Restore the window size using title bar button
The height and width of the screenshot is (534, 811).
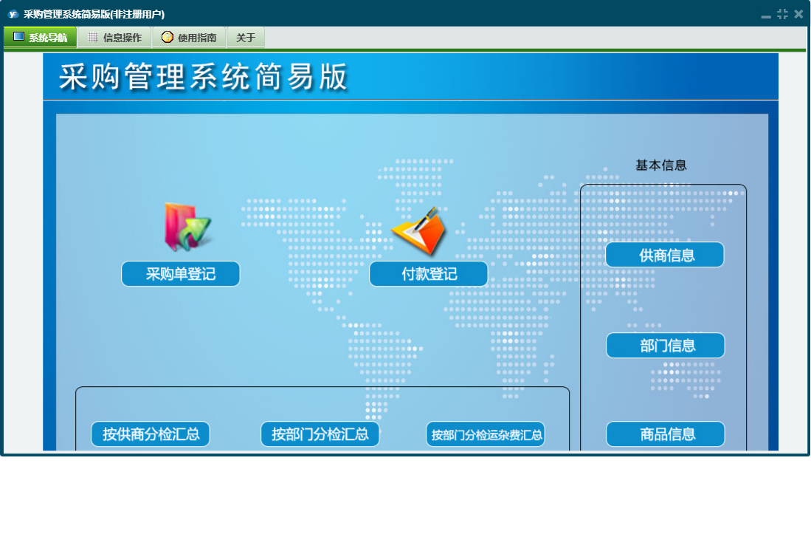(782, 14)
